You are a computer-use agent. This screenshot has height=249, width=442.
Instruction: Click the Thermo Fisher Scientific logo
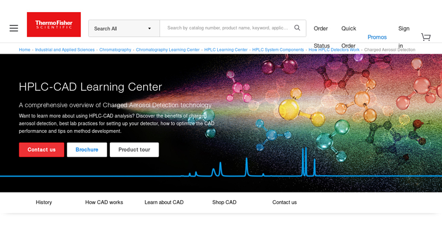click(54, 24)
